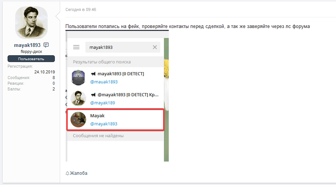Click the @mauak1893 handle
The height and width of the screenshot is (185, 336).
click(104, 82)
